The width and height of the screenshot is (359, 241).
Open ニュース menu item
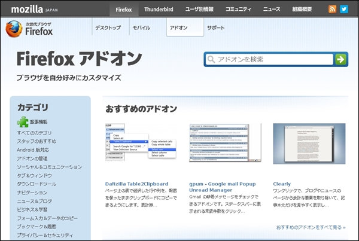(272, 9)
